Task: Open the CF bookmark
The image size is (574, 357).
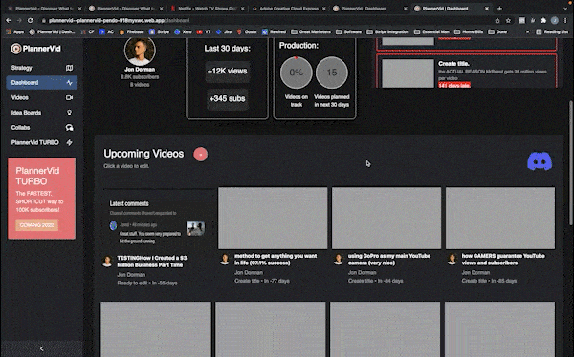Action: 88,32
